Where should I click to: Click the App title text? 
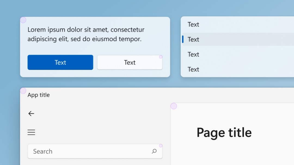[x=39, y=95]
